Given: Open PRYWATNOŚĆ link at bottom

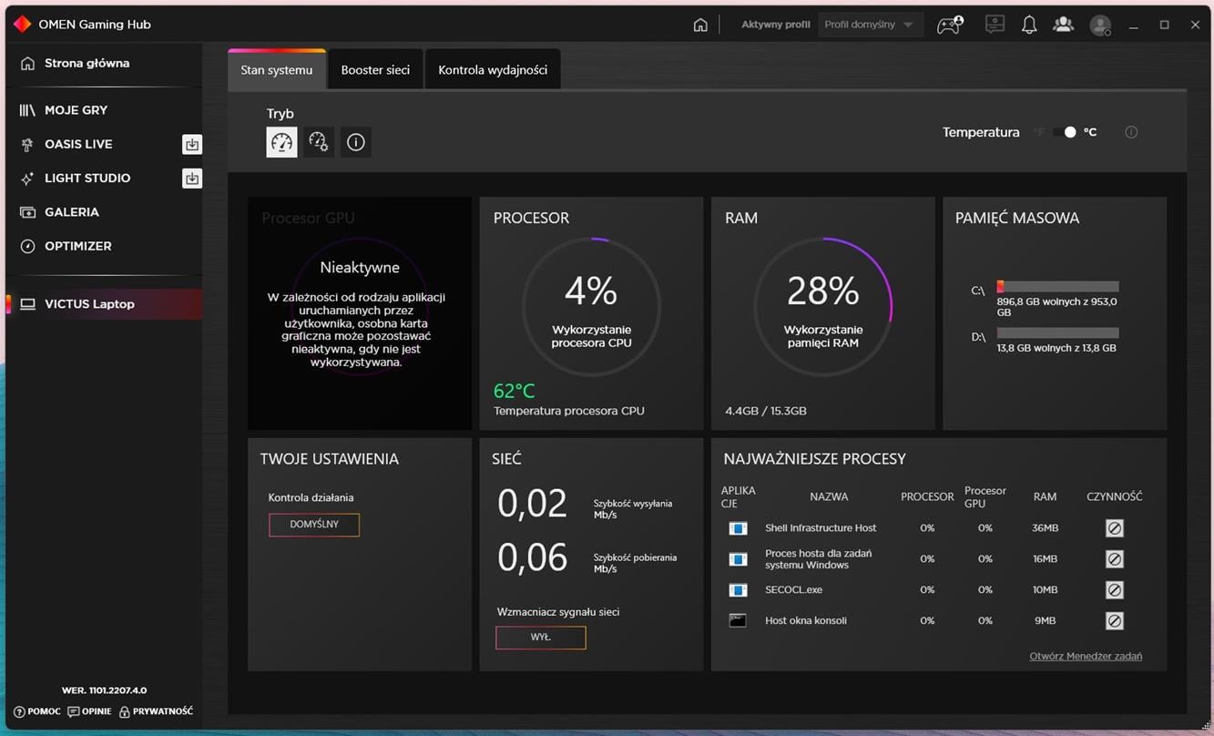Looking at the screenshot, I should (156, 711).
